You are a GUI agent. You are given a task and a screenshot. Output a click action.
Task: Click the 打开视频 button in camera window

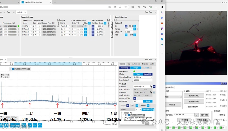pyautogui.click(x=204, y=115)
